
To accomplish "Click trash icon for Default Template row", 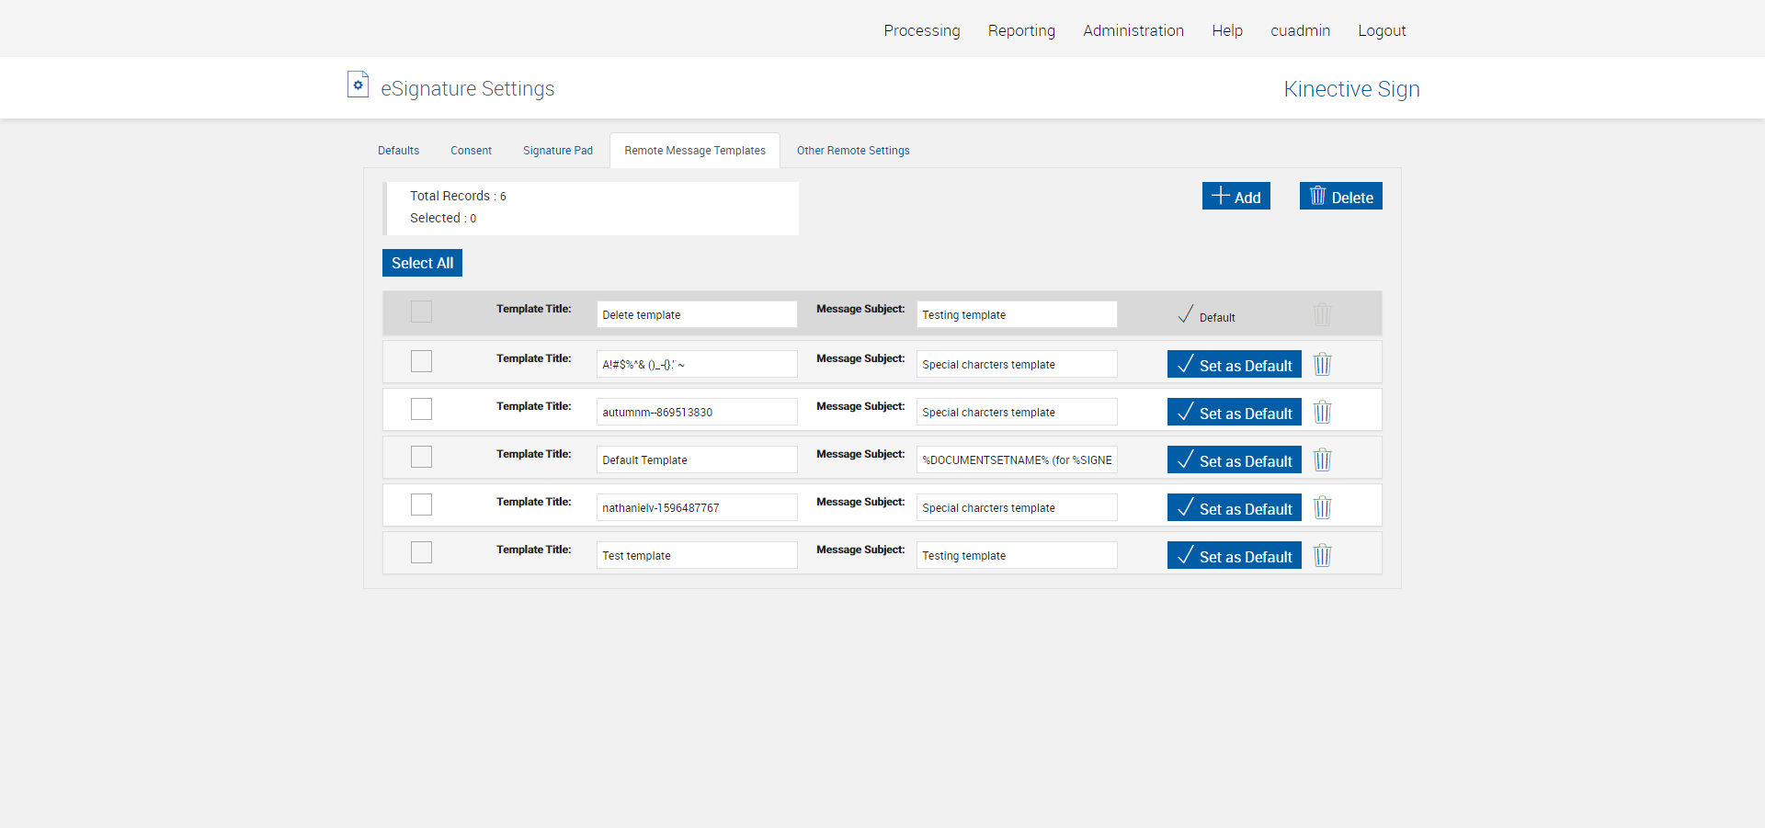I will pos(1322,460).
